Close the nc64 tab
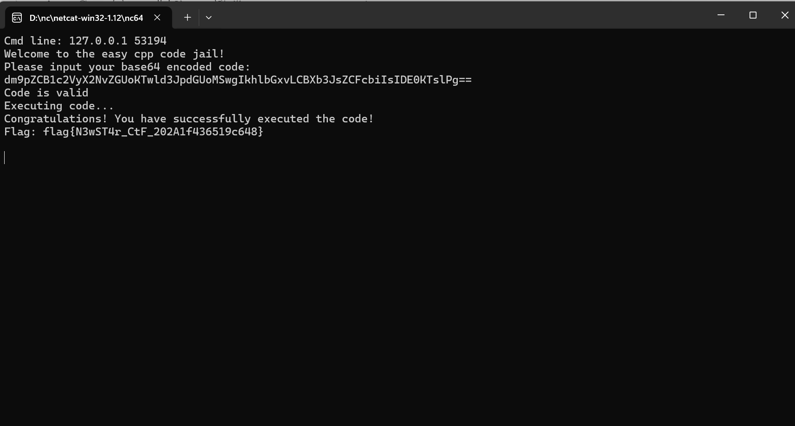Viewport: 795px width, 426px height. point(157,18)
